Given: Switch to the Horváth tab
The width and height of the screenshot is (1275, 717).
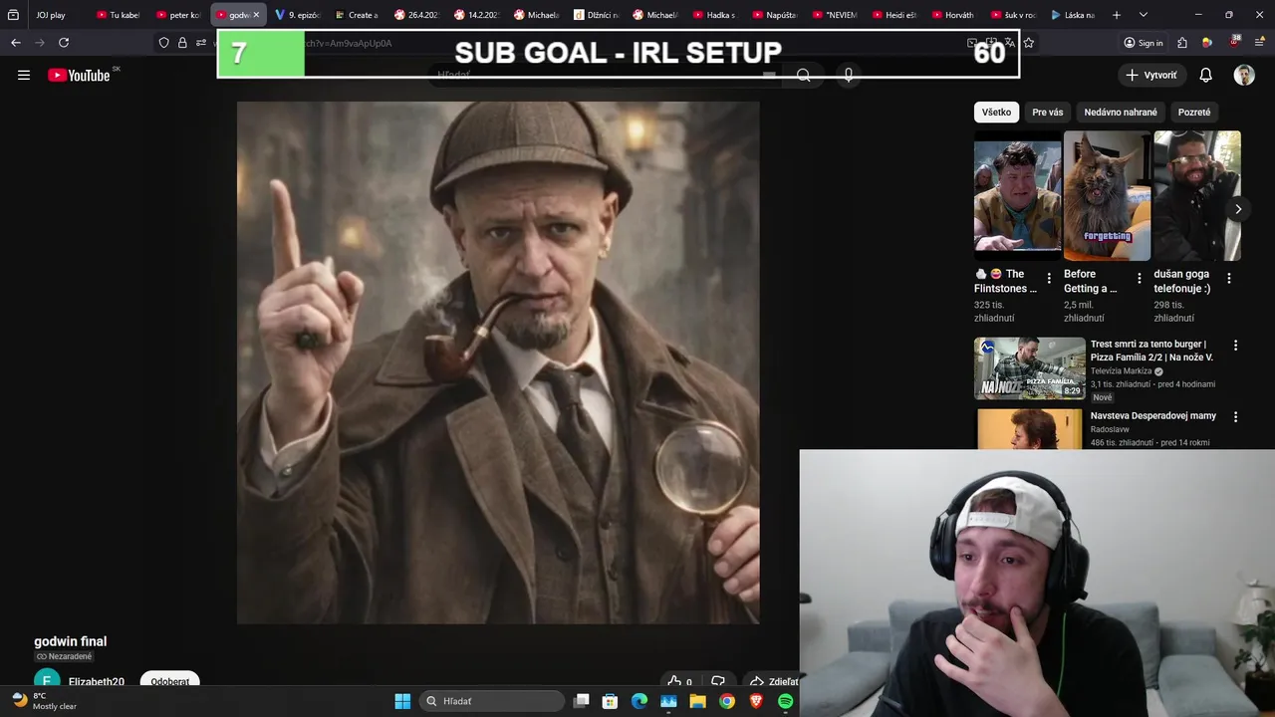Looking at the screenshot, I should tap(955, 15).
